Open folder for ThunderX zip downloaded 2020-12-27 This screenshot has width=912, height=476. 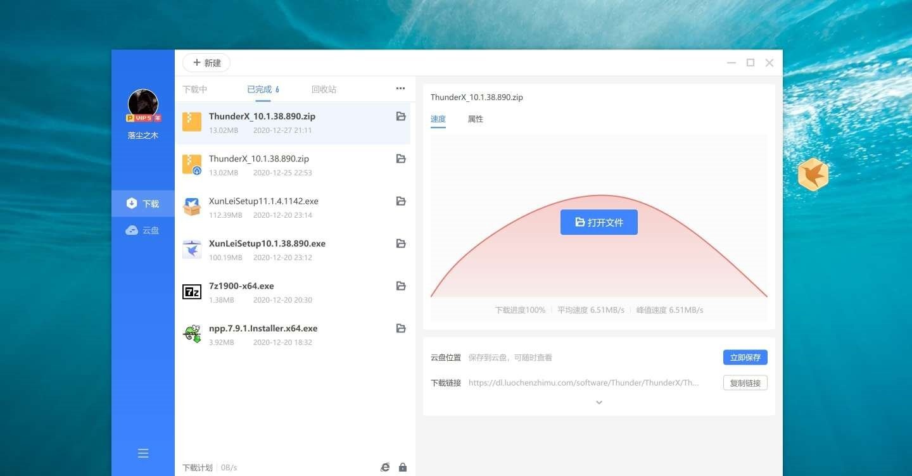click(x=401, y=116)
